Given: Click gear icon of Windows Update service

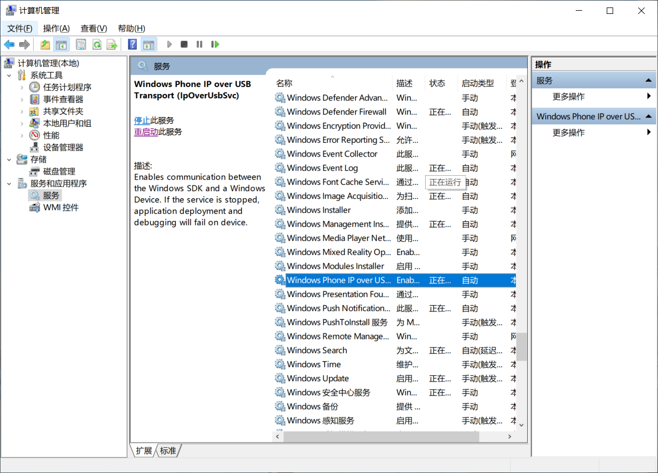Looking at the screenshot, I should click(280, 378).
